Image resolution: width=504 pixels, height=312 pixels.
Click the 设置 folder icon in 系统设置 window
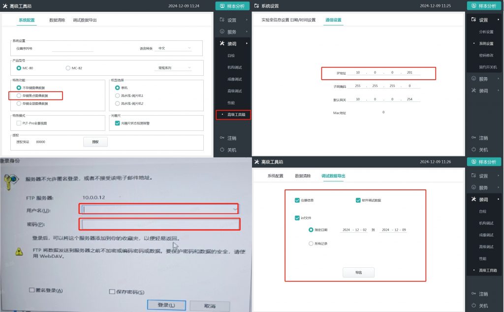[x=473, y=20]
